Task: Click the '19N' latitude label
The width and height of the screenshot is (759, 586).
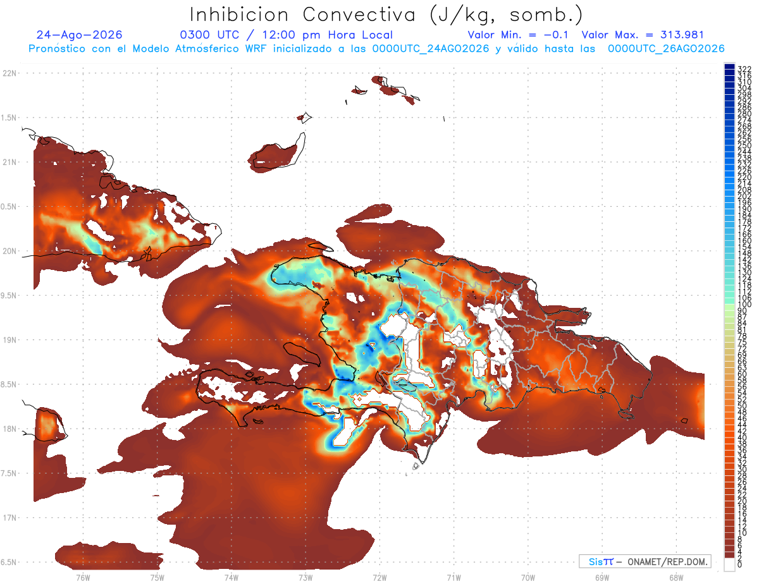Action: click(11, 340)
